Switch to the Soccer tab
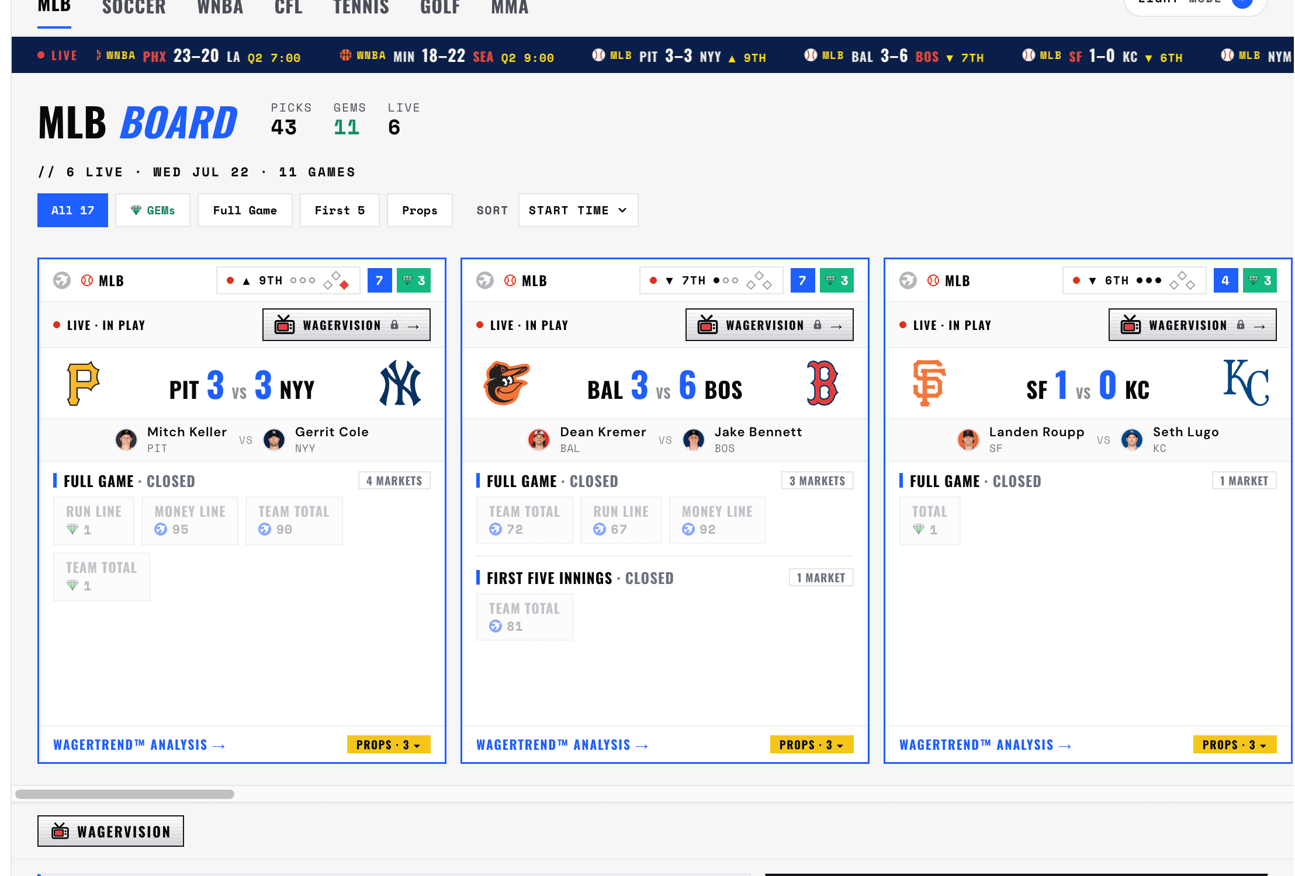The height and width of the screenshot is (876, 1295). pos(134,8)
